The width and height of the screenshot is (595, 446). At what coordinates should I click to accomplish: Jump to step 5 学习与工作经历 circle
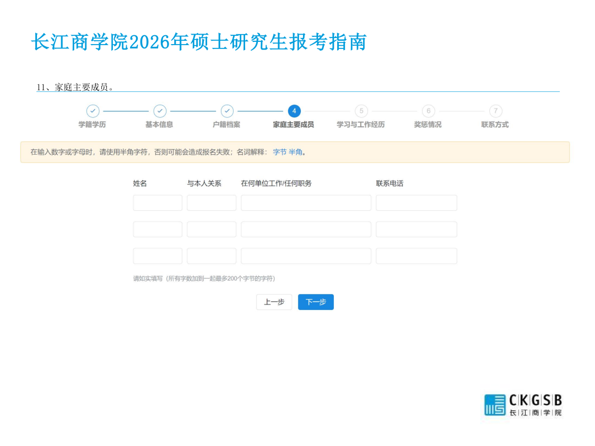(361, 111)
